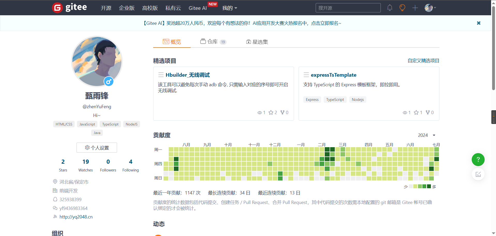Click the watch eye icon on expressTsTemplate card
The width and height of the screenshot is (496, 236).
[405, 113]
